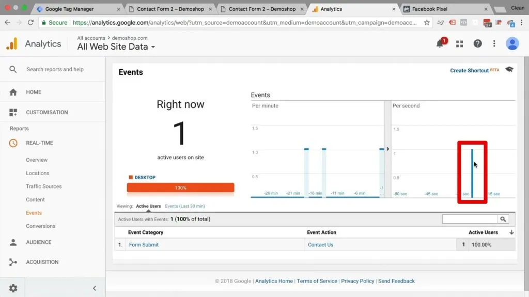Screen dimensions: 529x297
Task: Open the Chrome three-dot menu
Action: 522,23
